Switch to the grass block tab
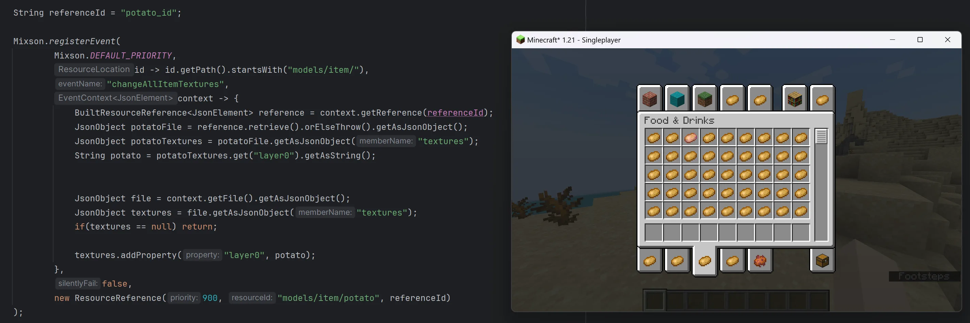 click(705, 99)
